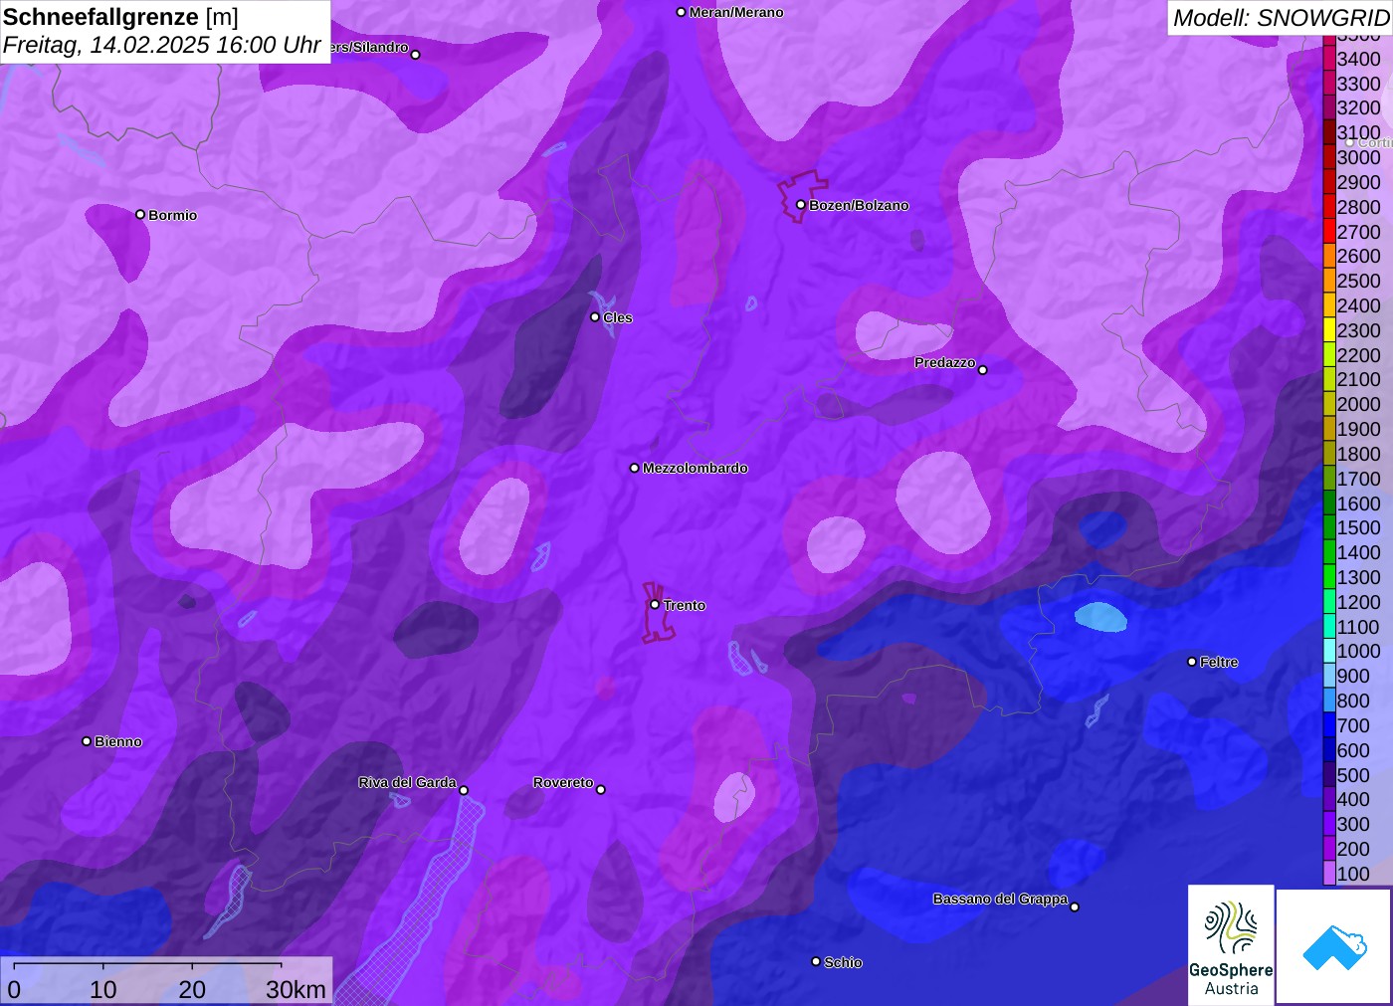Image resolution: width=1393 pixels, height=1006 pixels.
Task: Click the 900 m light-blue legend swatch
Action: pyautogui.click(x=1329, y=676)
